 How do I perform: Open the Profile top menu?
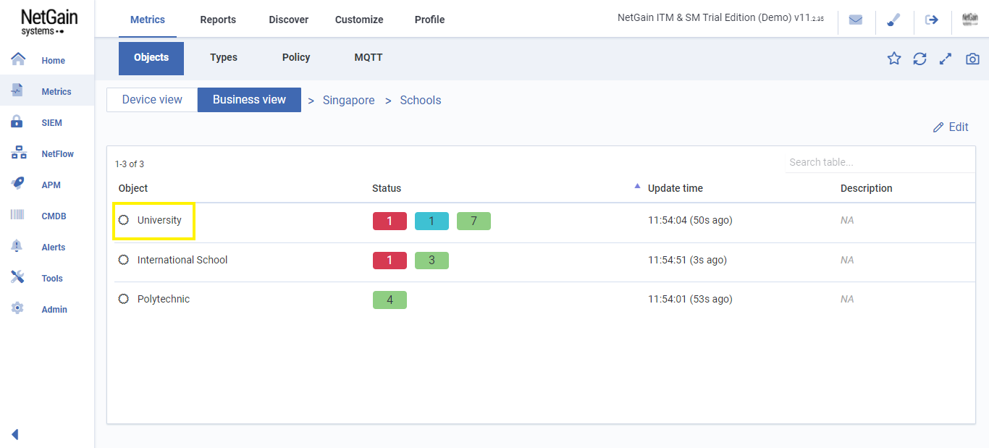[429, 20]
